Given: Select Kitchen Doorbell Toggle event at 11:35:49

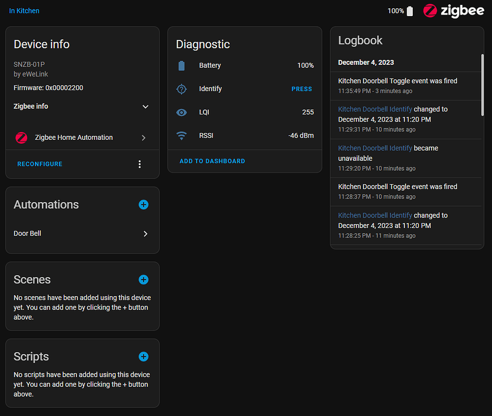Looking at the screenshot, I should pyautogui.click(x=397, y=81).
